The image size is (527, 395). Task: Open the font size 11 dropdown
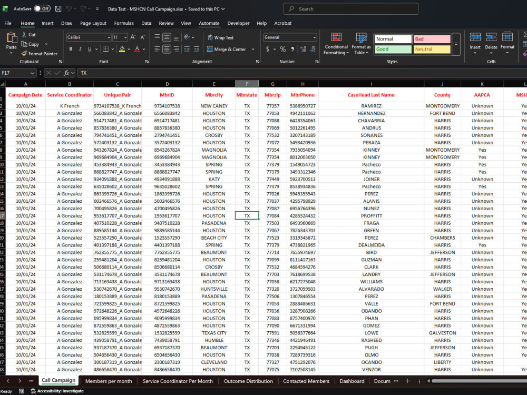click(x=125, y=37)
